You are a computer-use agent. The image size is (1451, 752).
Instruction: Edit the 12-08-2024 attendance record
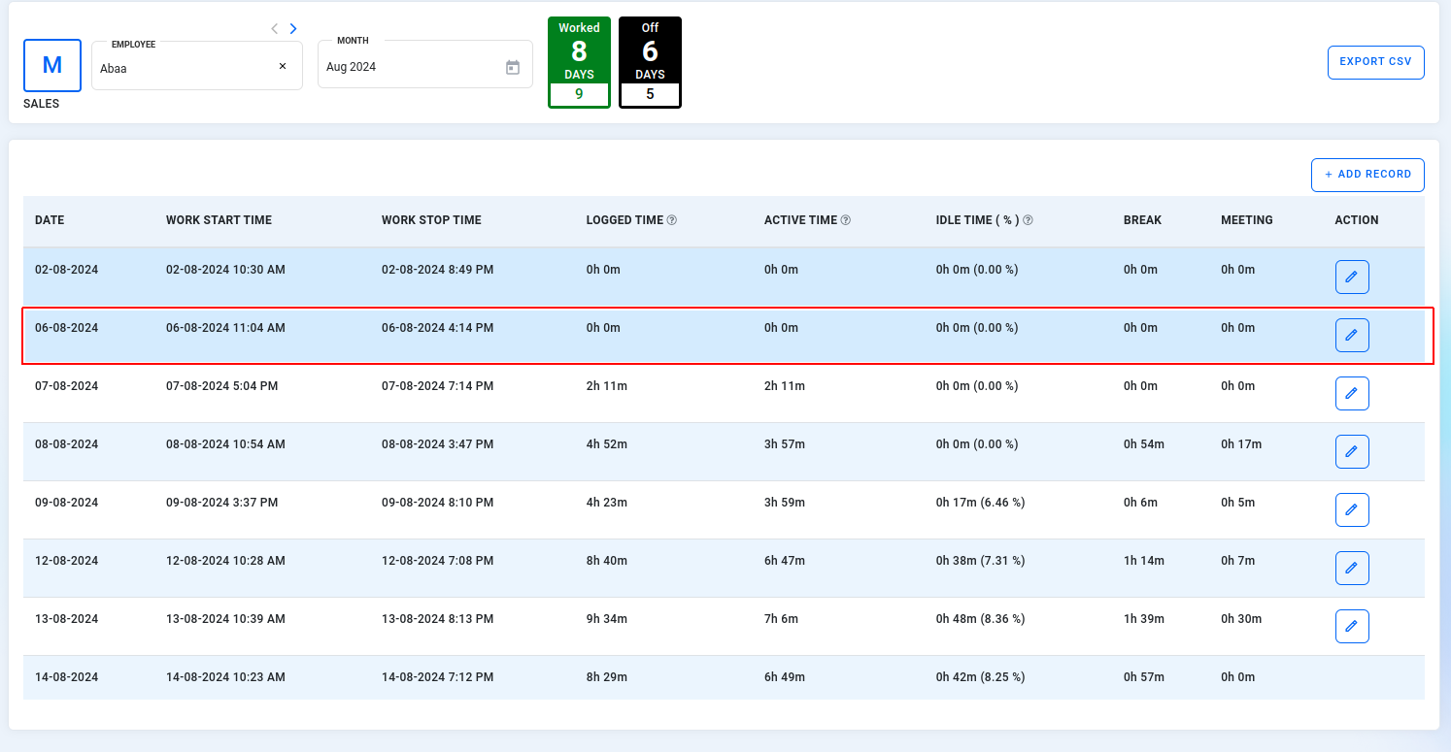pyautogui.click(x=1352, y=568)
